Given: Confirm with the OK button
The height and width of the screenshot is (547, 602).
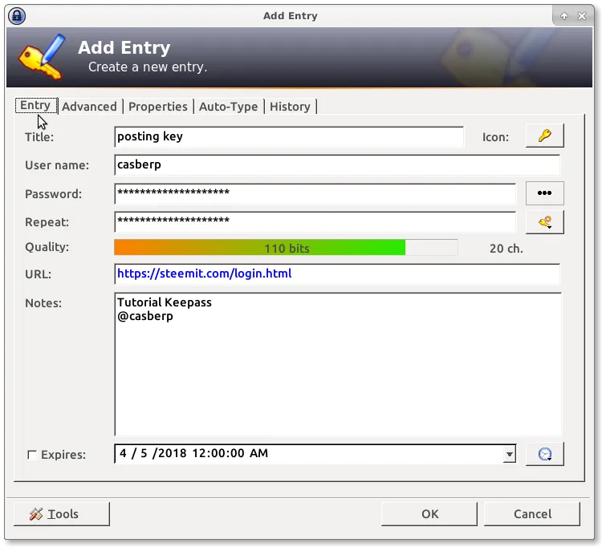Looking at the screenshot, I should pos(429,514).
